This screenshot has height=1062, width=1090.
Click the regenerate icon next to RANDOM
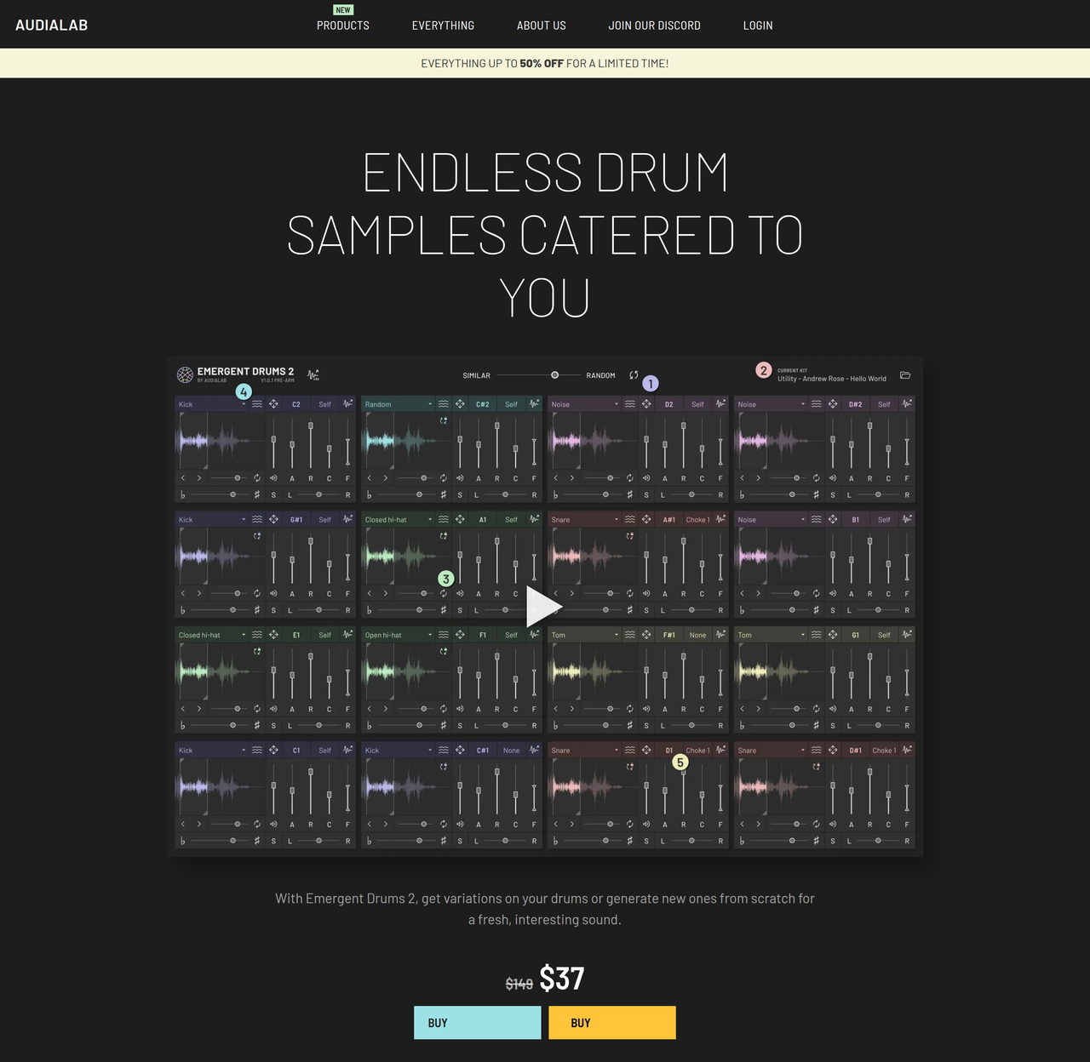634,374
